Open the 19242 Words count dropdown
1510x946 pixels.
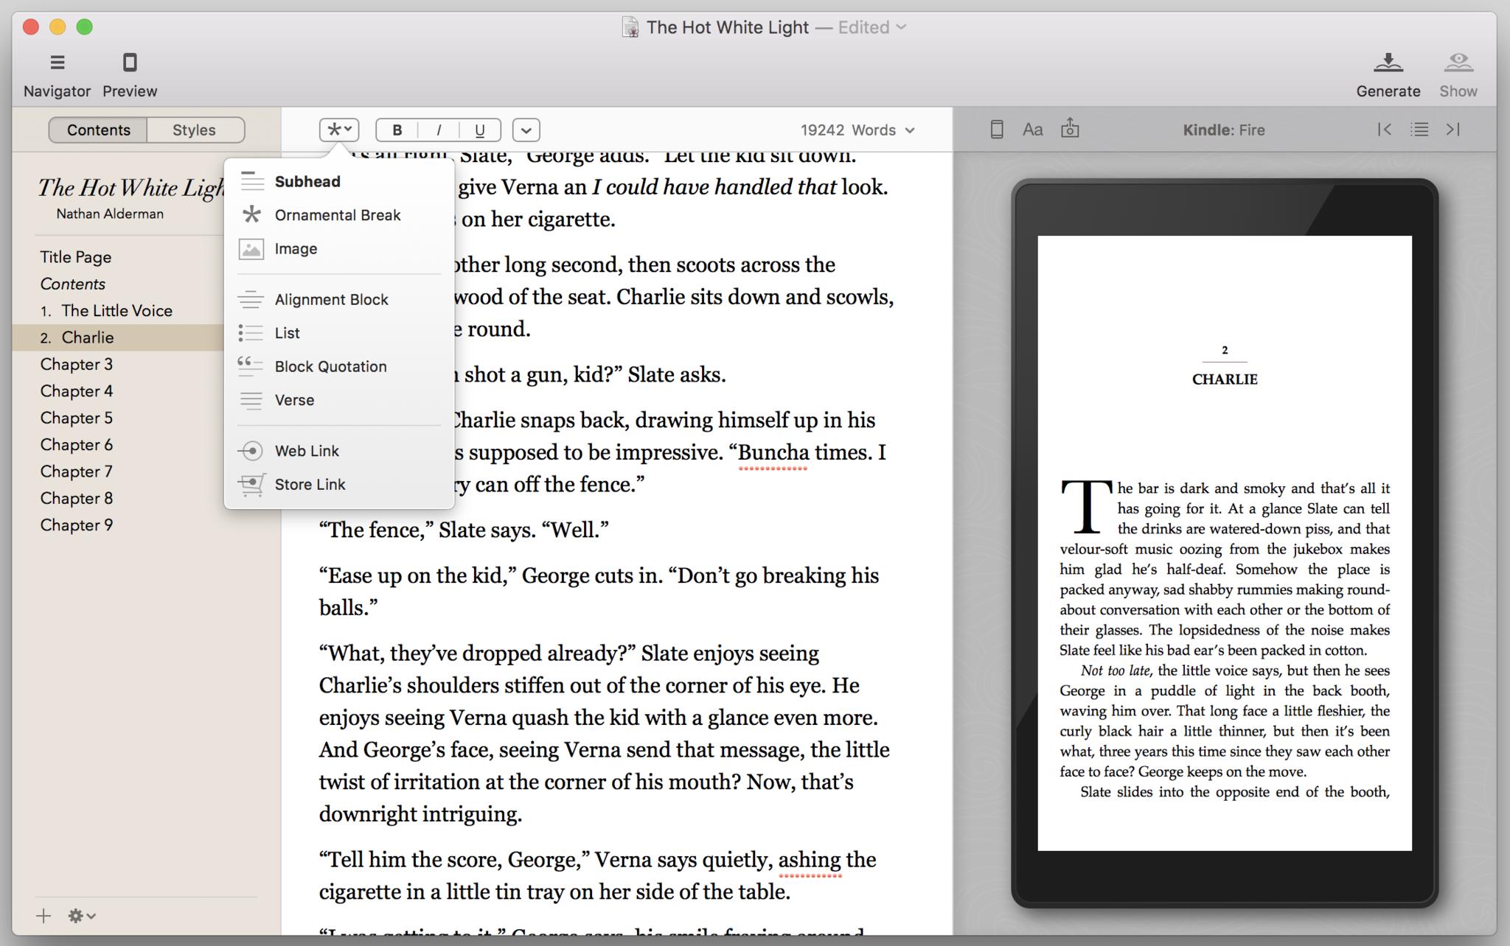click(x=857, y=130)
